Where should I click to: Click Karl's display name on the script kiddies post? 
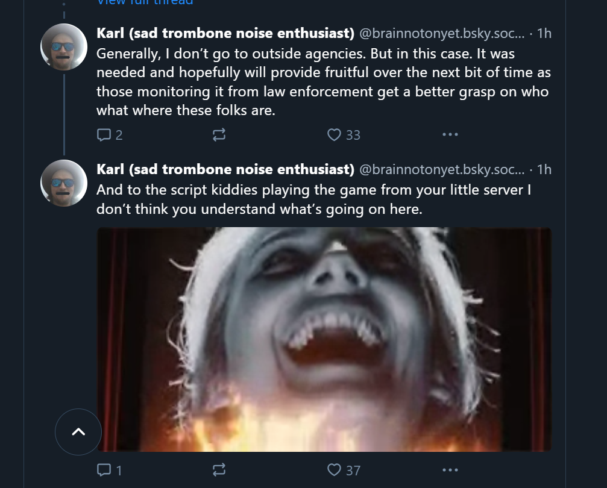[225, 169]
